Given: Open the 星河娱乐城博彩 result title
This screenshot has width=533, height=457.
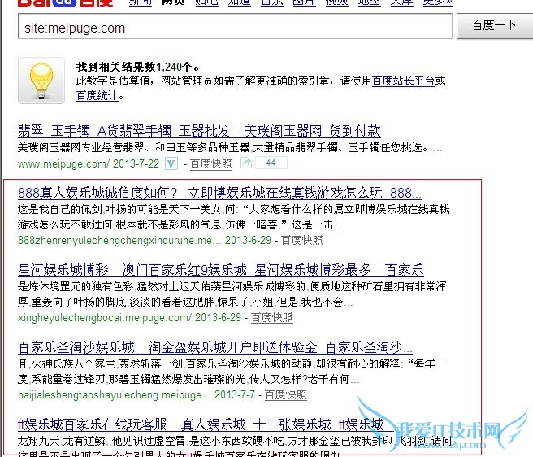Looking at the screenshot, I should coord(221,270).
